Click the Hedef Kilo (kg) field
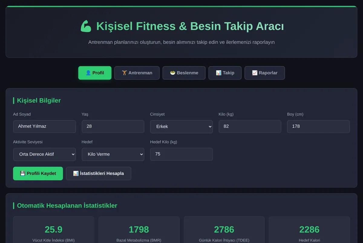The width and height of the screenshot is (363, 243). [181, 154]
